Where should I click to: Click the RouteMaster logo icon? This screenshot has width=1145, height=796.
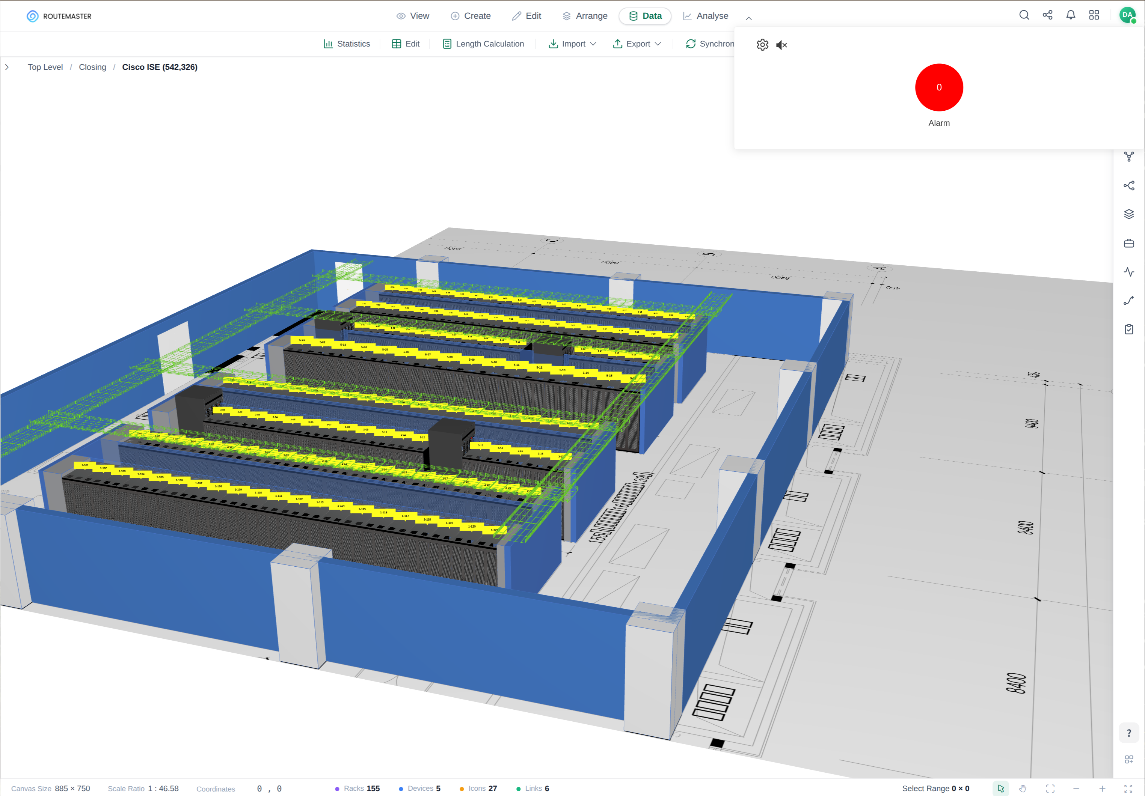coord(32,16)
